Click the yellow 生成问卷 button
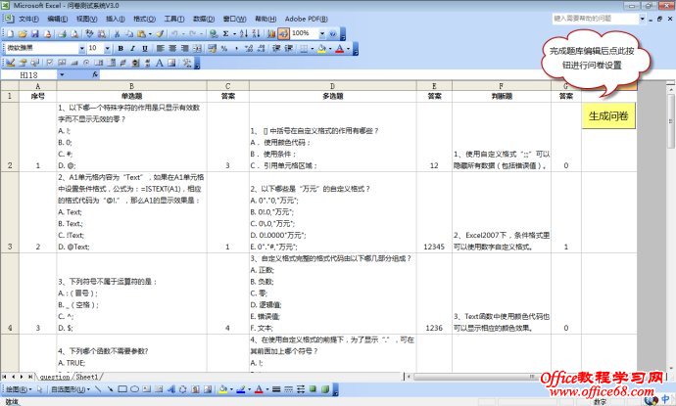 click(608, 115)
